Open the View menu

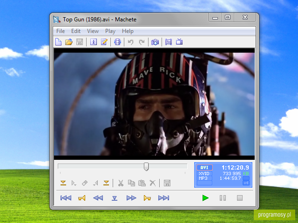[x=93, y=31]
